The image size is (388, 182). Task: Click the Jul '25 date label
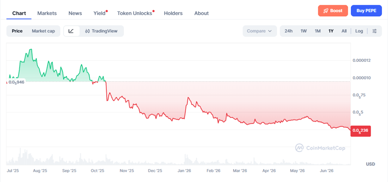pyautogui.click(x=13, y=171)
